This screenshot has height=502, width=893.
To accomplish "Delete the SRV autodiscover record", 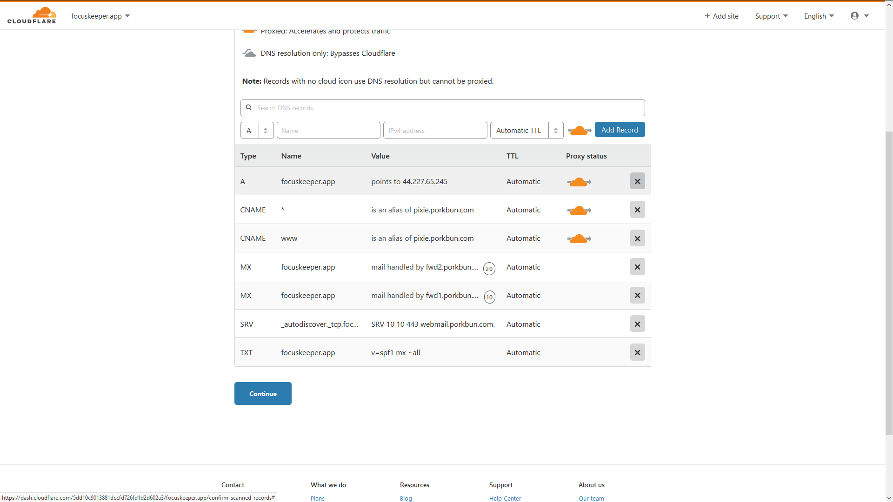I will click(x=637, y=324).
